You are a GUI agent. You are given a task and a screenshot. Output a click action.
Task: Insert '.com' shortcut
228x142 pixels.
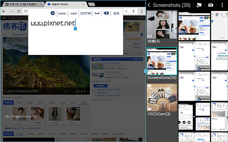(x=73, y=13)
